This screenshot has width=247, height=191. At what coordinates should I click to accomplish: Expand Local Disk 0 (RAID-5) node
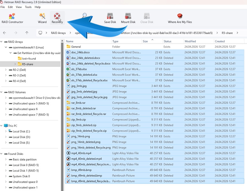[x=6, y=165]
